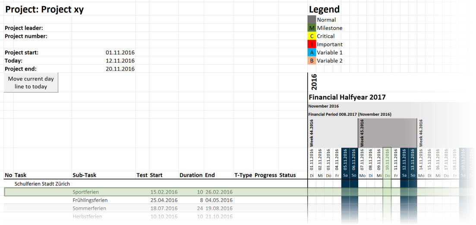The image size is (476, 225).
Task: Select Frühlingsferien start date 25.04.2016
Action: 164,200
